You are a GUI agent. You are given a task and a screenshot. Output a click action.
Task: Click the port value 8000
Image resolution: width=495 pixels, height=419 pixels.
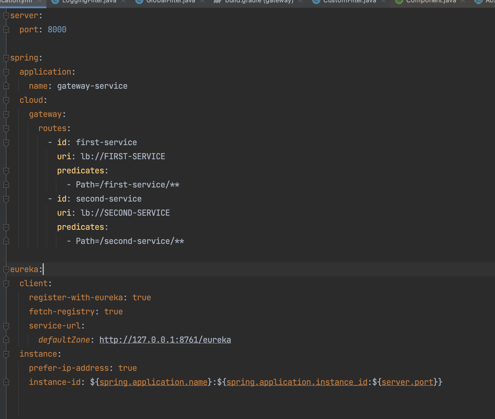click(x=57, y=30)
